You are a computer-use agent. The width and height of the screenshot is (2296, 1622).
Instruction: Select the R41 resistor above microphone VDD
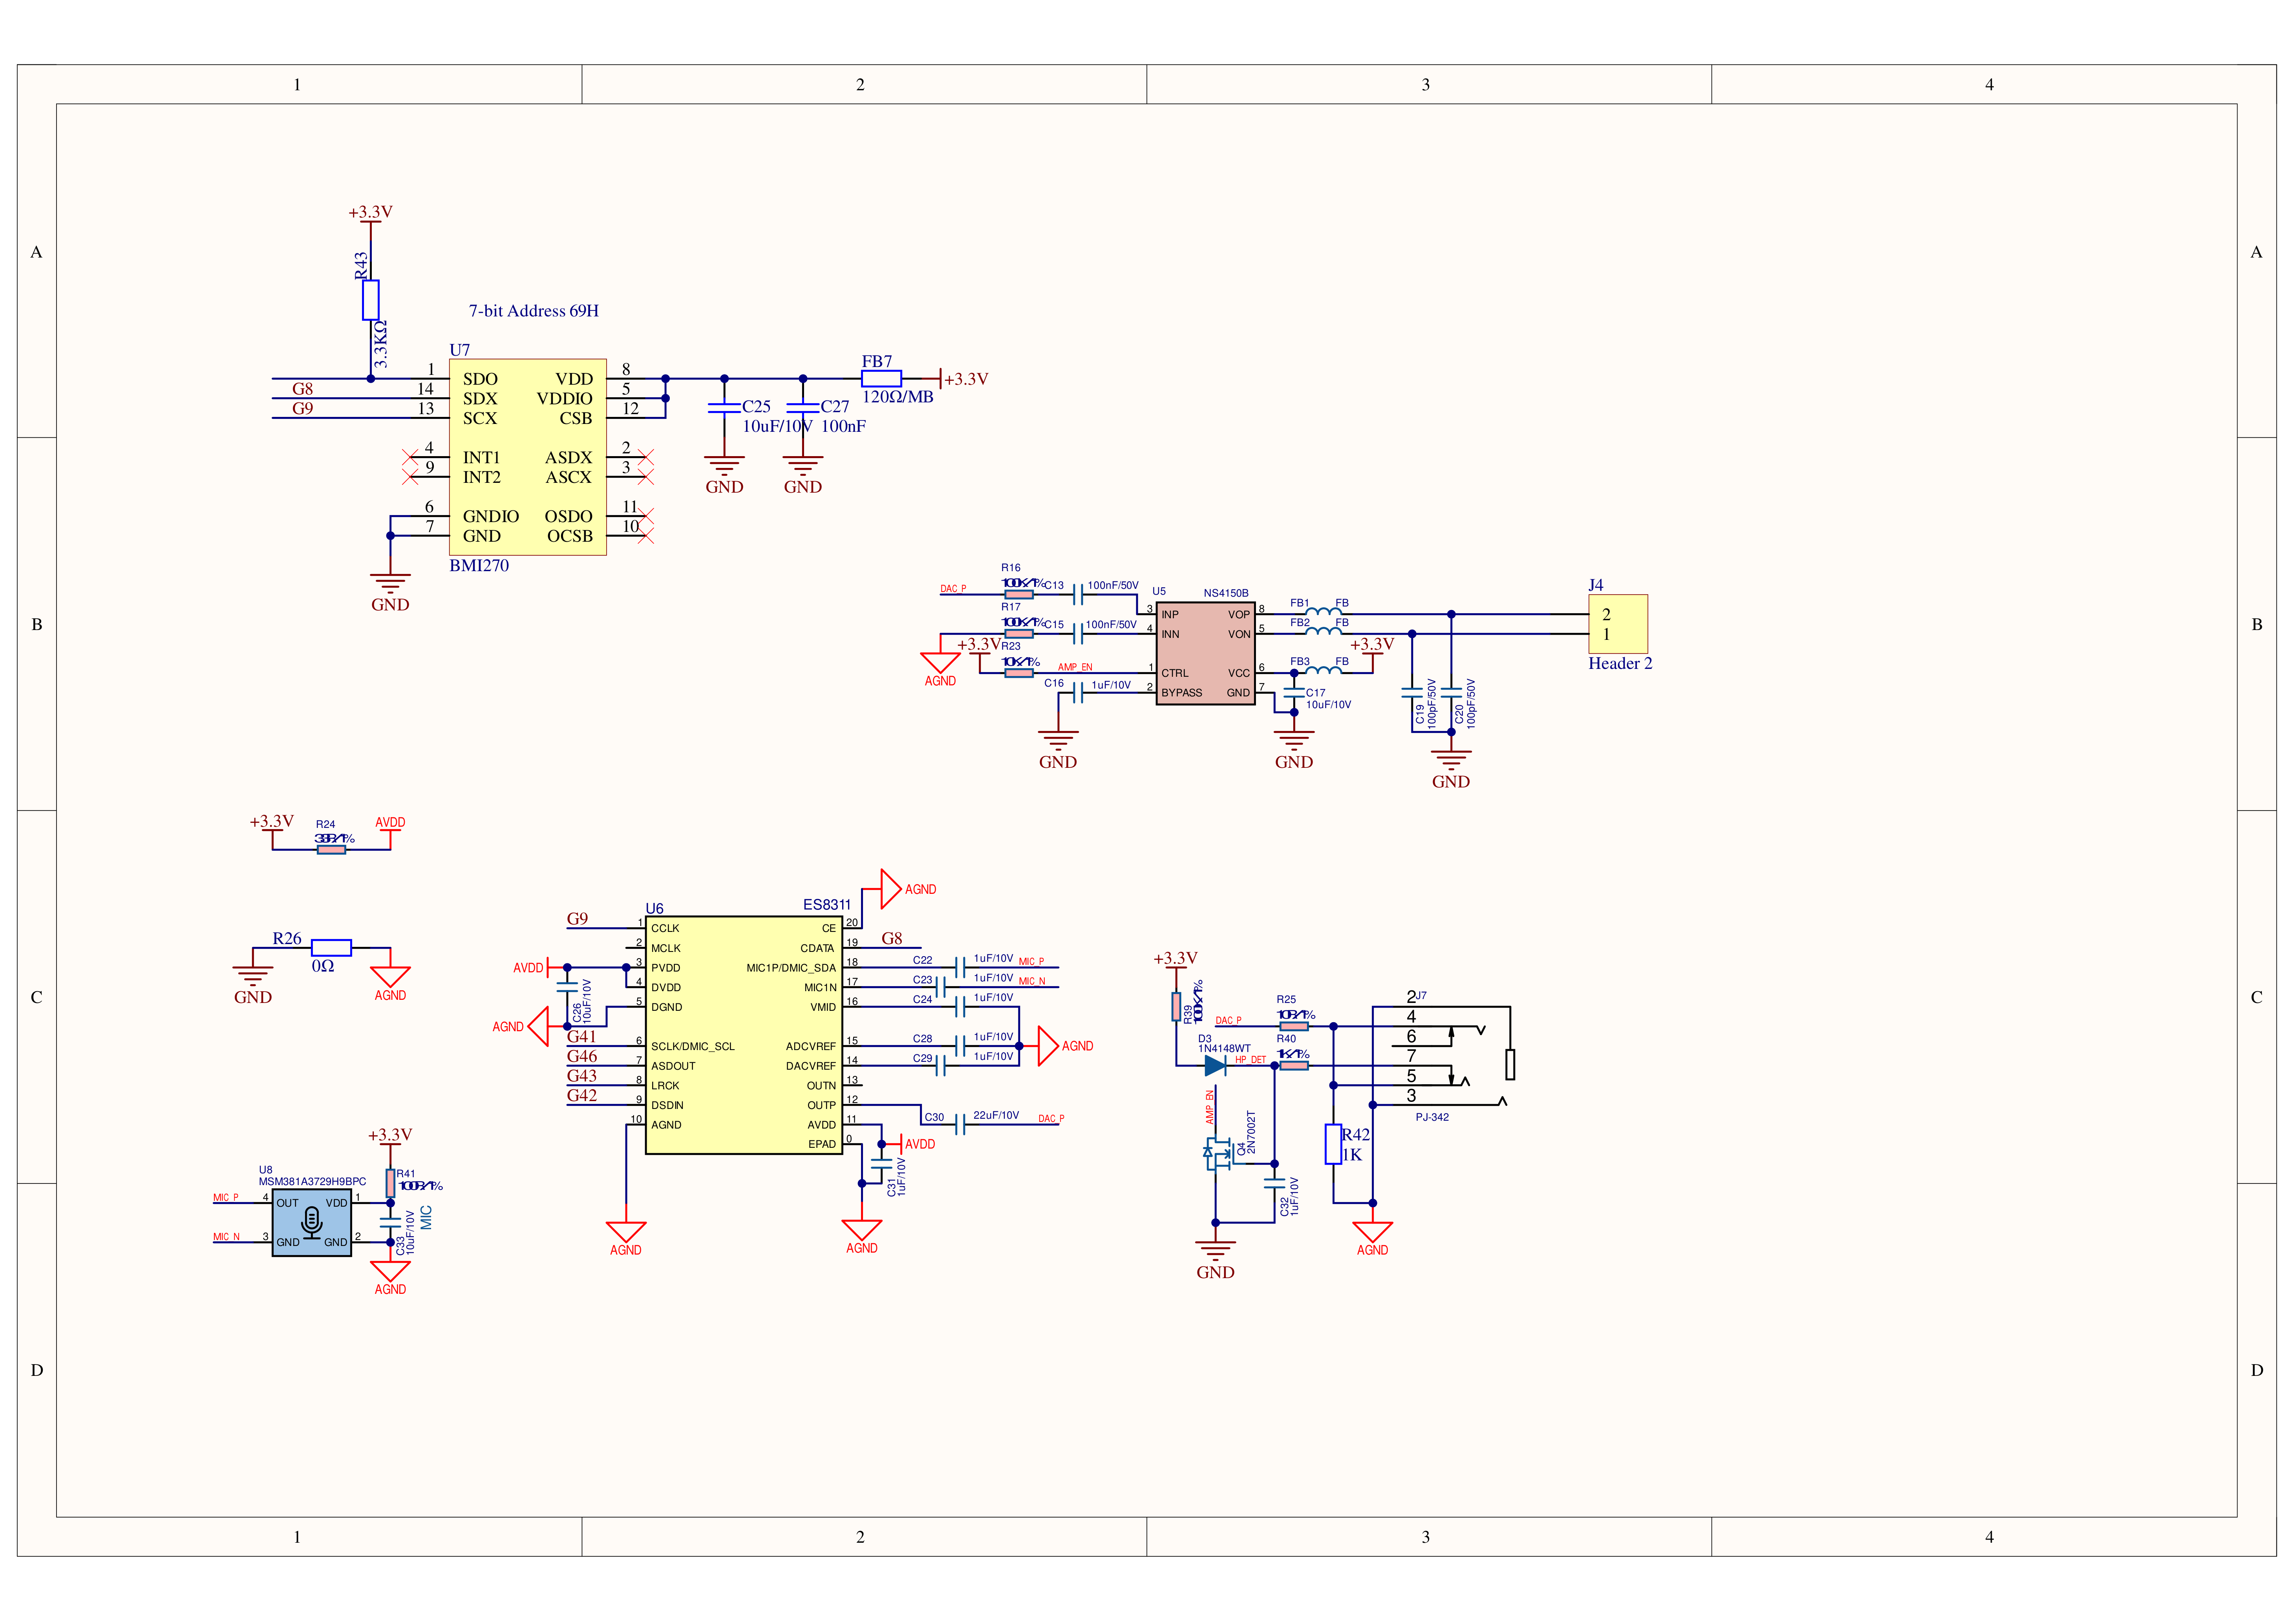(390, 1183)
